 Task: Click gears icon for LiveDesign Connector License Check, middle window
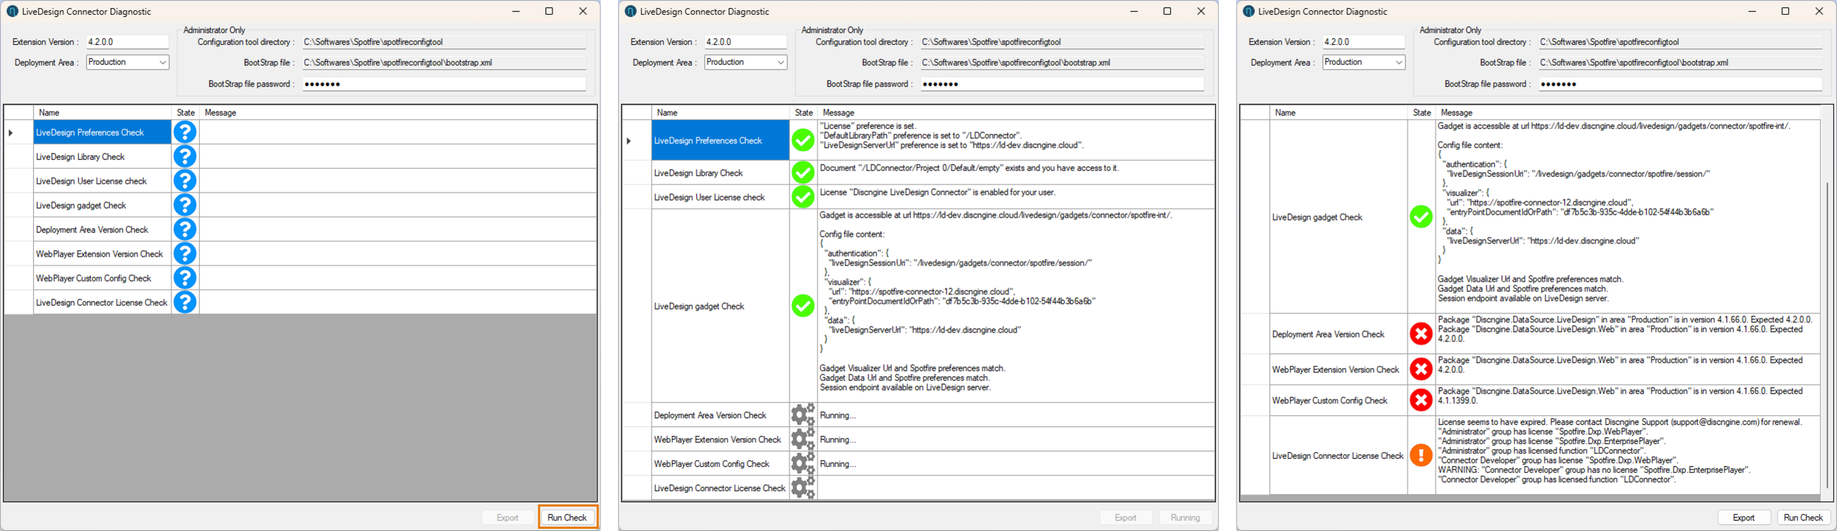pos(803,487)
